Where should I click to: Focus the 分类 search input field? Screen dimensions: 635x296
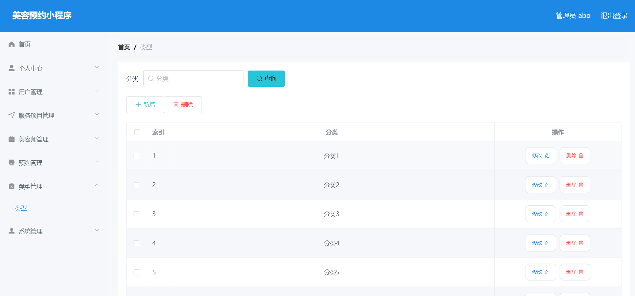(x=193, y=79)
